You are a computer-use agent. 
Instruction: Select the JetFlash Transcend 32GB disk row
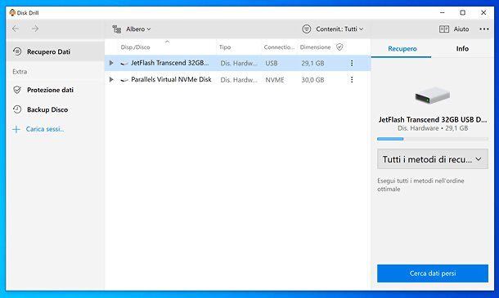coord(237,63)
